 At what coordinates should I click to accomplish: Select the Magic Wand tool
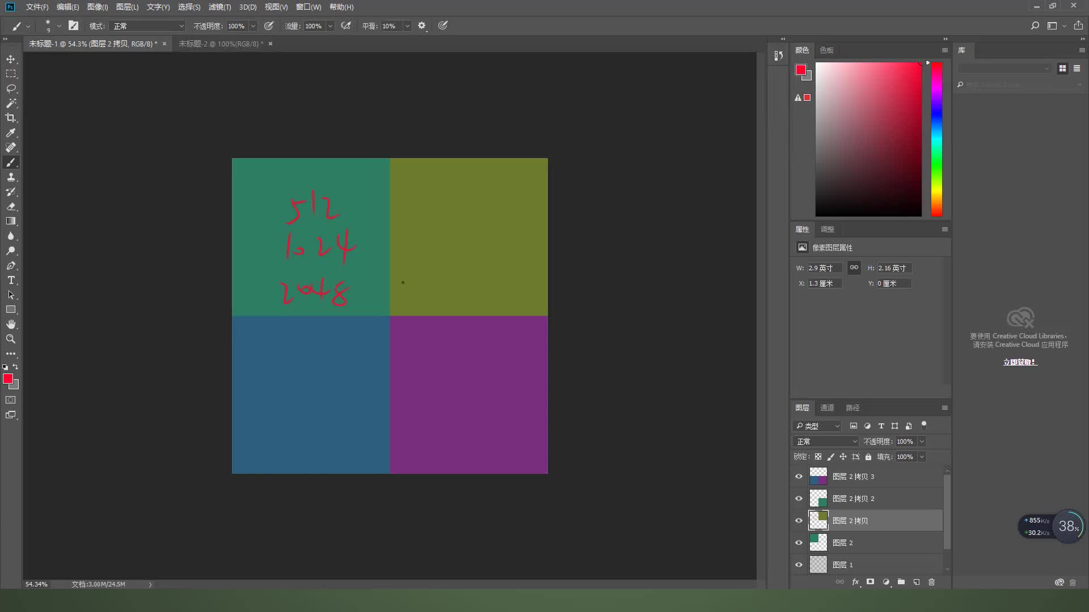(x=11, y=103)
